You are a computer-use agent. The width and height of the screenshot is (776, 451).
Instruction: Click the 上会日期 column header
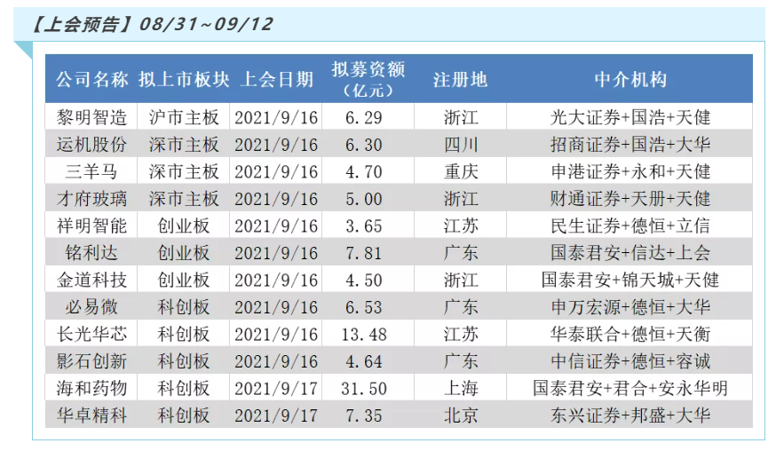[276, 79]
